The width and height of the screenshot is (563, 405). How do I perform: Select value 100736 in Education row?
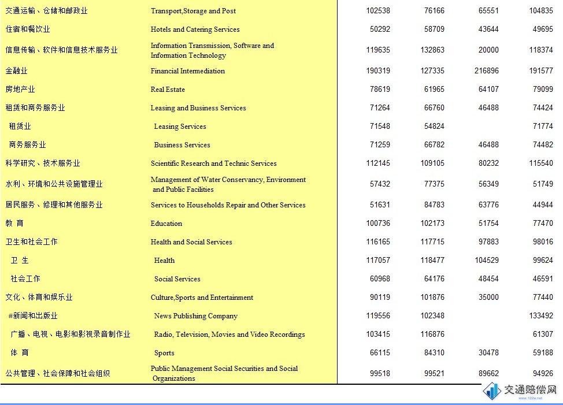click(x=378, y=223)
